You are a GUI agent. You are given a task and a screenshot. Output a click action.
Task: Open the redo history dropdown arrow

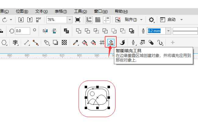coord(11,20)
